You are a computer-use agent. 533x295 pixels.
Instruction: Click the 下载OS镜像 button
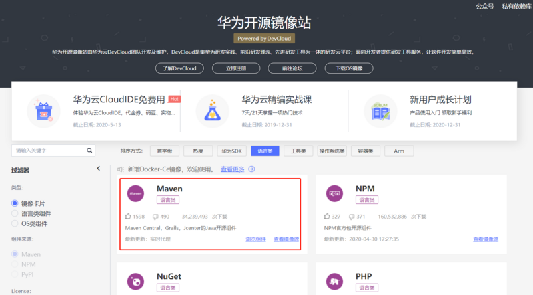coord(349,68)
